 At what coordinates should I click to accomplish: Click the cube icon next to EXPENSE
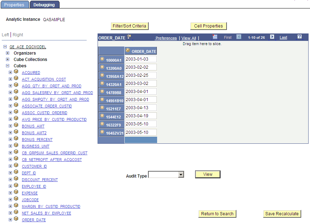[16, 193]
